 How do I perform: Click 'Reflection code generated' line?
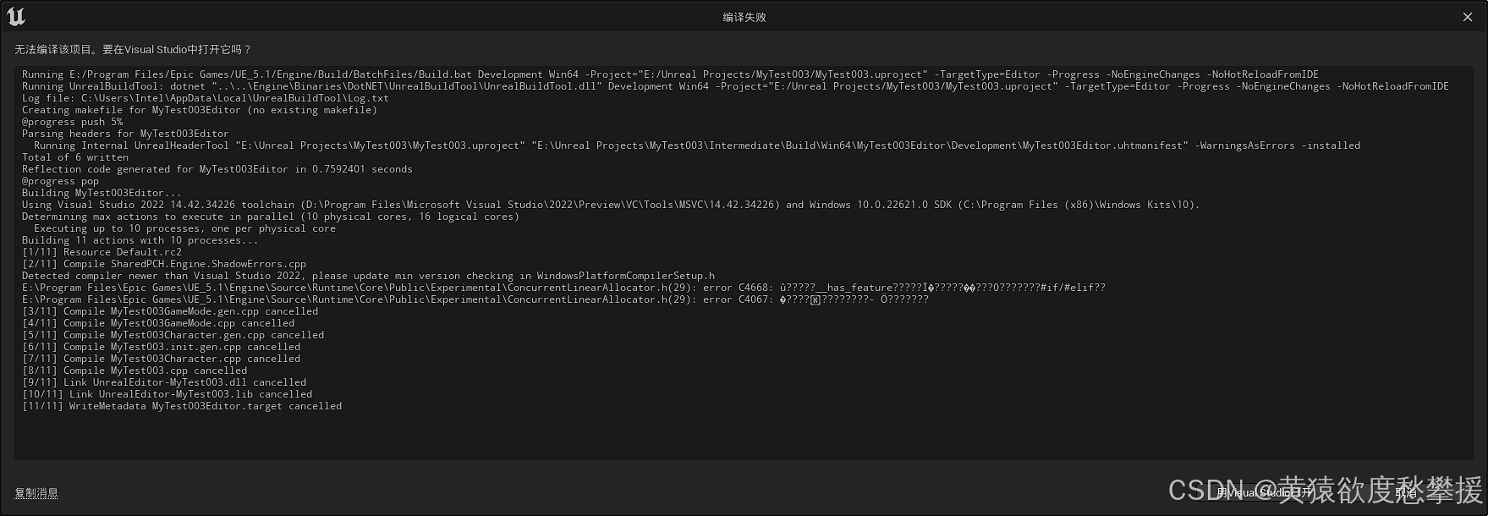point(217,169)
